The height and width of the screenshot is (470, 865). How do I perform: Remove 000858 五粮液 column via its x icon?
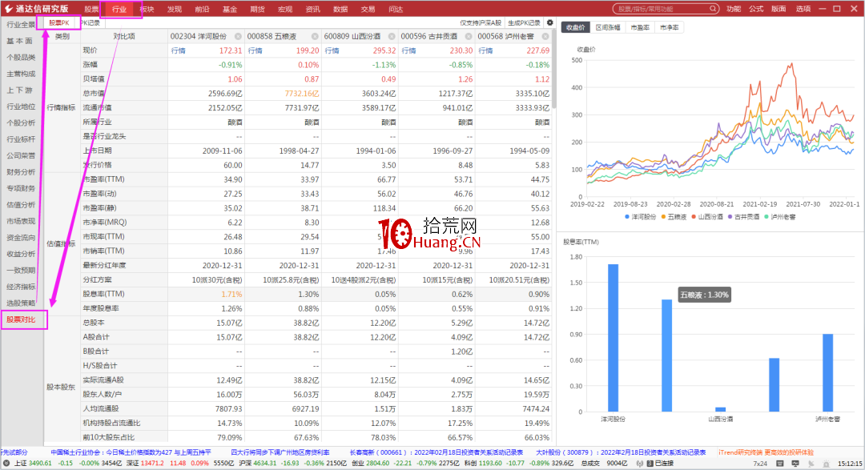315,36
